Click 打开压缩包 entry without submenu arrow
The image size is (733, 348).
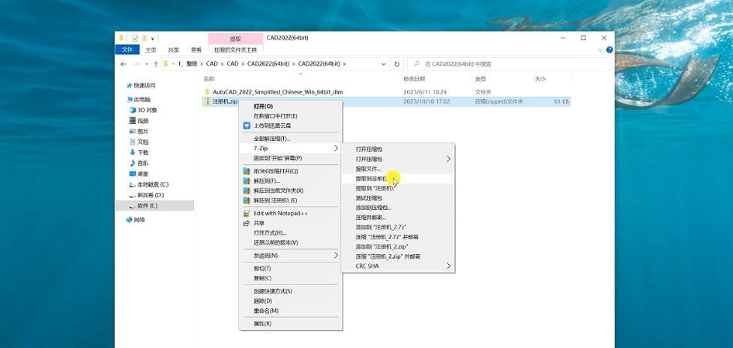(x=369, y=149)
